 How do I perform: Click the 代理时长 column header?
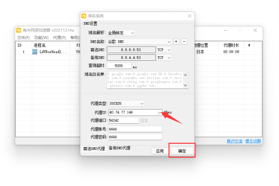231,45
